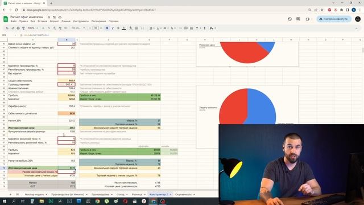
Task: Click the Настройки Доступа share button
Action: [334, 19]
